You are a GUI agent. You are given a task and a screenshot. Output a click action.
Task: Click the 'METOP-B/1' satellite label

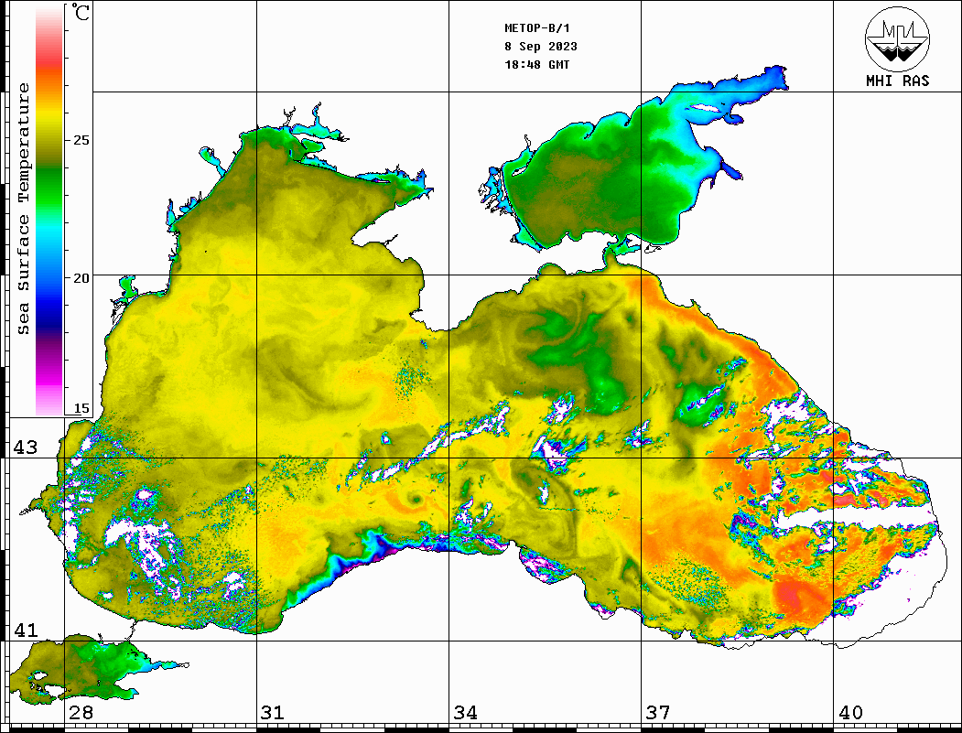pos(536,28)
